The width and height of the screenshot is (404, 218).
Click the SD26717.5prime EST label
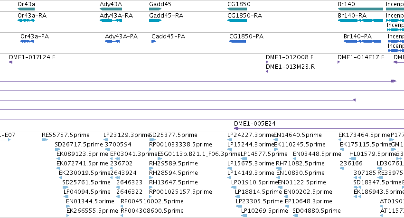[x=79, y=144]
